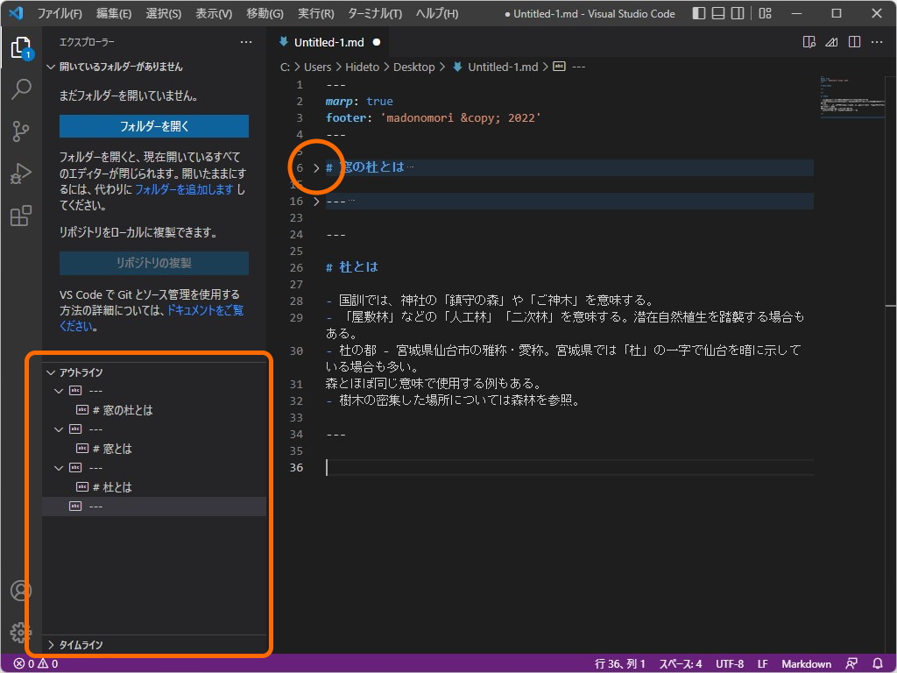Open Customize Layout icon in title bar
897x673 pixels.
click(x=765, y=13)
